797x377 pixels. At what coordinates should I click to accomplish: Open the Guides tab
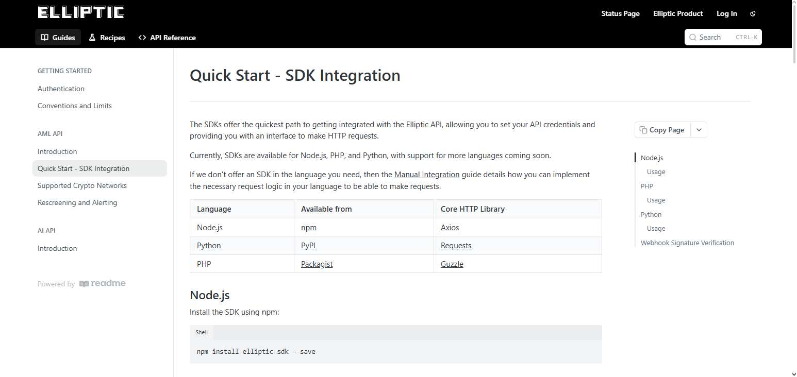pos(58,38)
